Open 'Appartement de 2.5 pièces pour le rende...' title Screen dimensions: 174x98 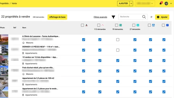point(40,88)
